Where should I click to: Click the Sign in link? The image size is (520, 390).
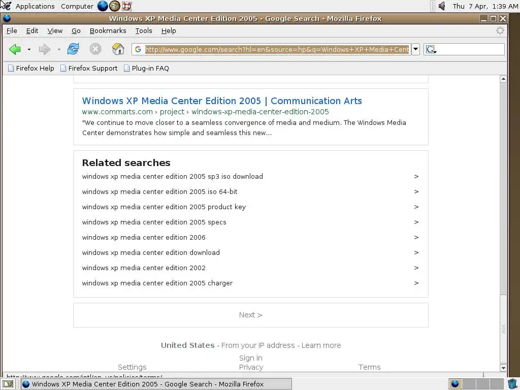click(x=251, y=358)
